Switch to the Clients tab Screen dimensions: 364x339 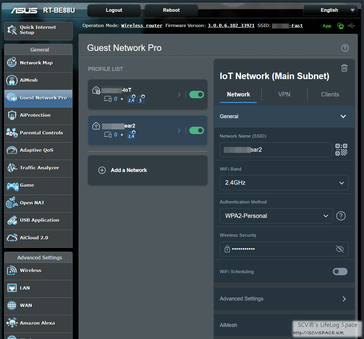coord(330,94)
